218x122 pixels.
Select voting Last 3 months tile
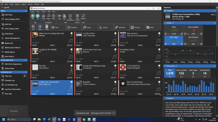[193, 30]
